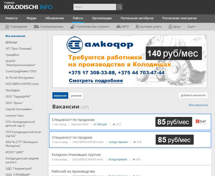215x176 pixels.
Task: Open the Новости menu item
Action: [11, 18]
